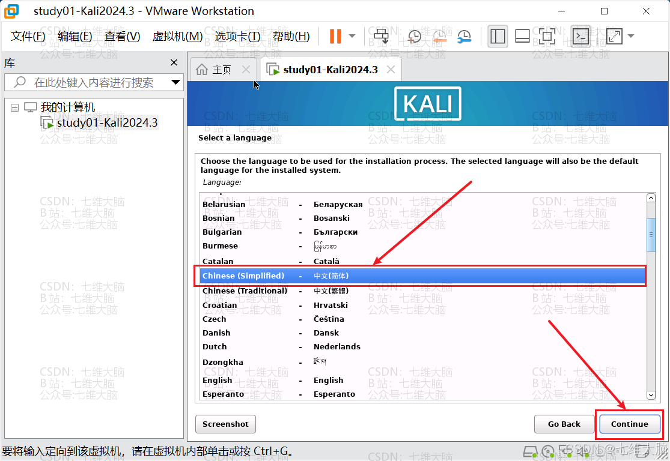Click the CD/DVD drive status icon
This screenshot has height=461, width=670.
point(547,451)
